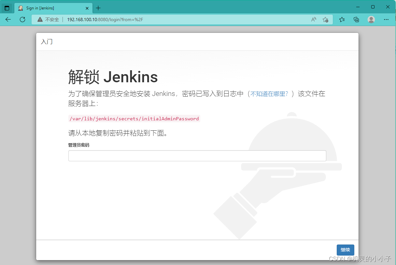
Task: Add this page to favorites star icon
Action: [x=325, y=20]
